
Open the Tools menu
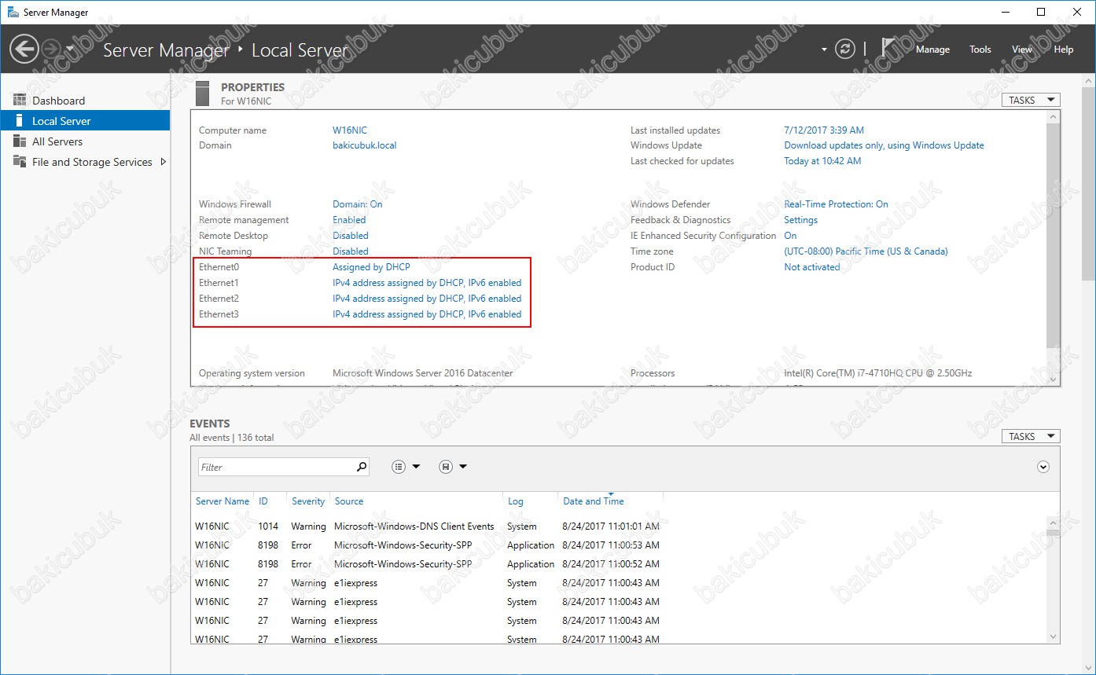980,50
